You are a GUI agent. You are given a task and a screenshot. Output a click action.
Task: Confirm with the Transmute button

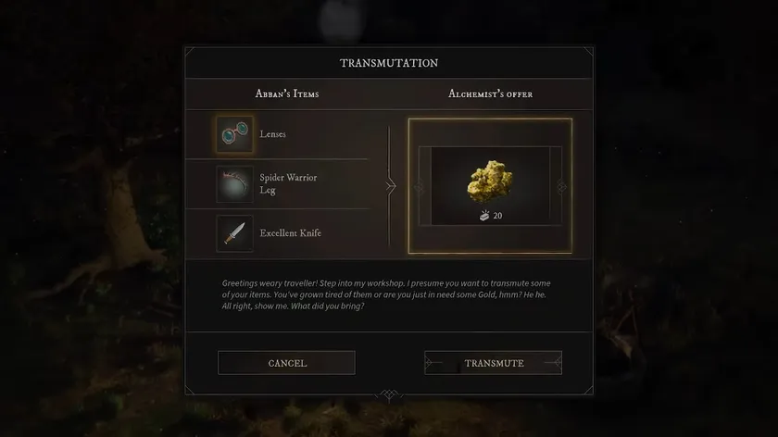point(493,363)
